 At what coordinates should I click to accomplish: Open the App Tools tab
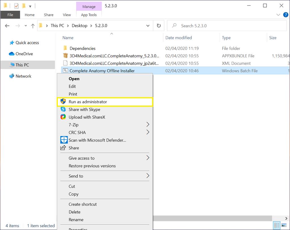(x=89, y=15)
